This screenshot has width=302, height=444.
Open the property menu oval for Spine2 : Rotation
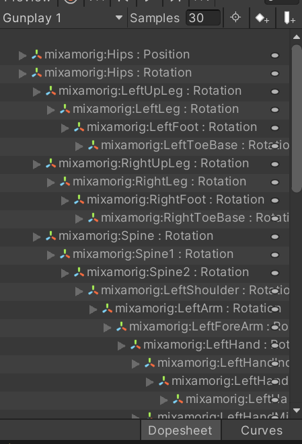coord(275,273)
